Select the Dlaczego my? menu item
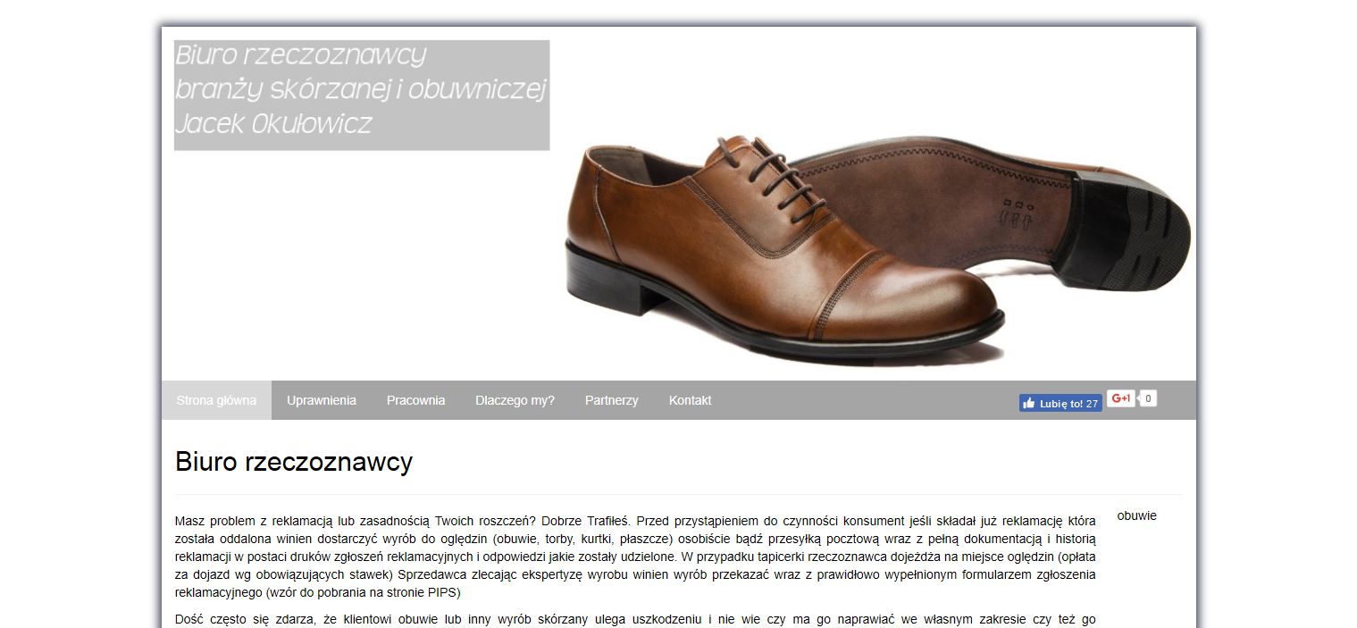The image size is (1357, 628). pos(515,400)
